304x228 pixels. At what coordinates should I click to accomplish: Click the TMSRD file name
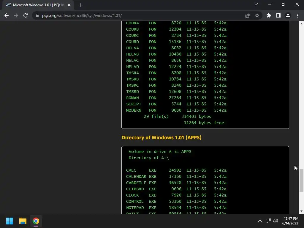(132, 91)
